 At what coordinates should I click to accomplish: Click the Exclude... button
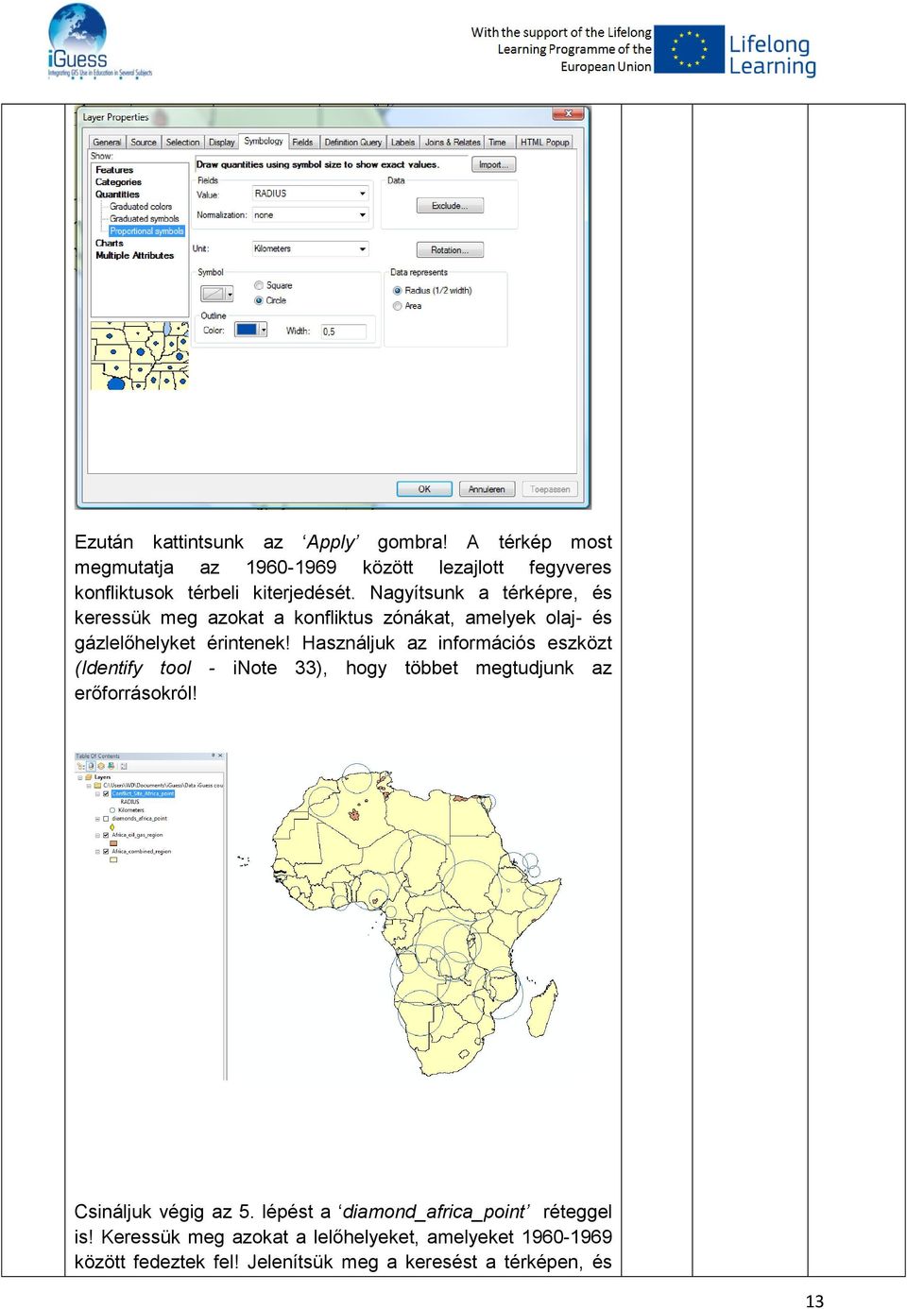click(450, 206)
